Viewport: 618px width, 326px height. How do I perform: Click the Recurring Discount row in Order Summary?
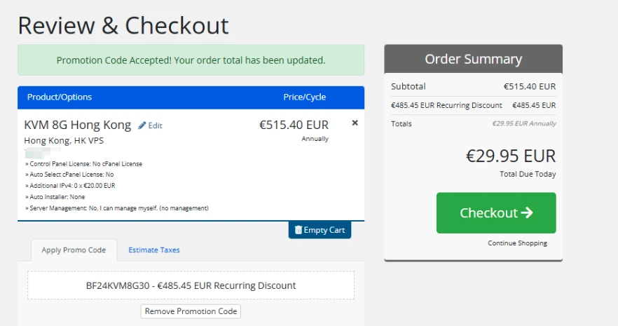pyautogui.click(x=473, y=105)
